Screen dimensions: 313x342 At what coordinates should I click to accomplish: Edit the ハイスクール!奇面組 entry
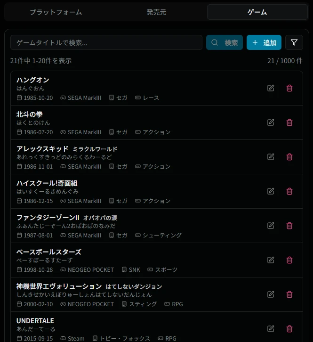pyautogui.click(x=271, y=191)
